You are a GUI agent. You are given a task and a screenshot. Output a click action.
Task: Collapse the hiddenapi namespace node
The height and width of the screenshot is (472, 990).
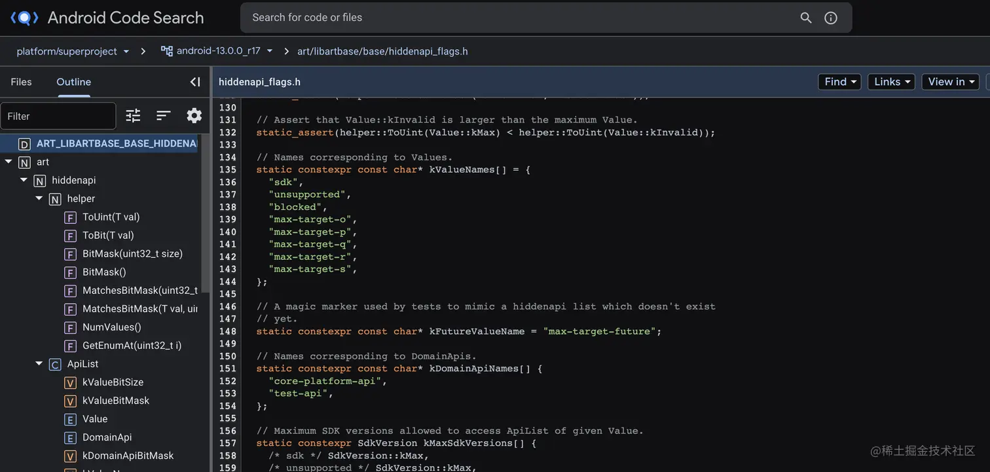(24, 180)
